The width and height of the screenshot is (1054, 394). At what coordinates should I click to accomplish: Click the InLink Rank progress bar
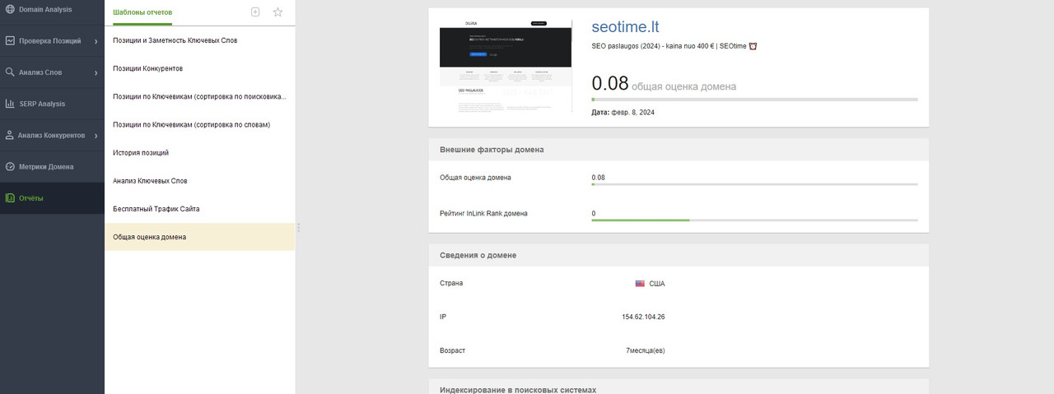754,220
